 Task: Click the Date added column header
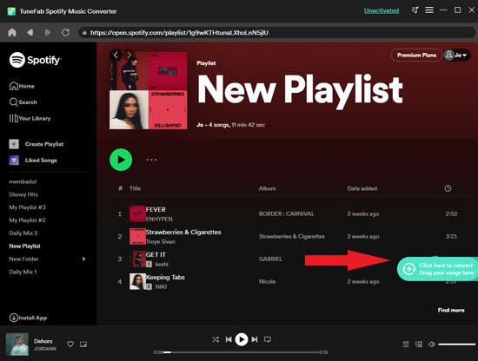coord(362,188)
